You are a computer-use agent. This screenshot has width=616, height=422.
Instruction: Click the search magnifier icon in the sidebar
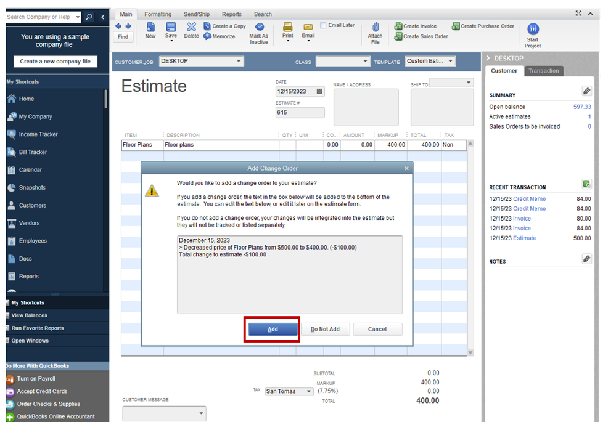click(89, 17)
